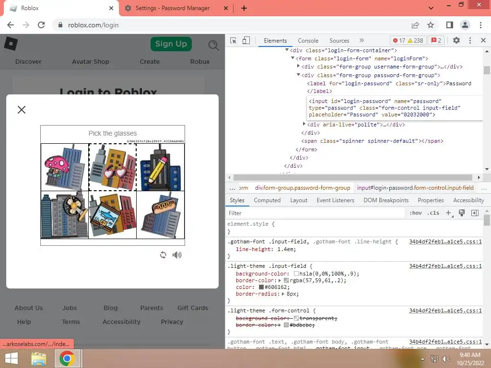Close the Roblox tab

point(111,8)
